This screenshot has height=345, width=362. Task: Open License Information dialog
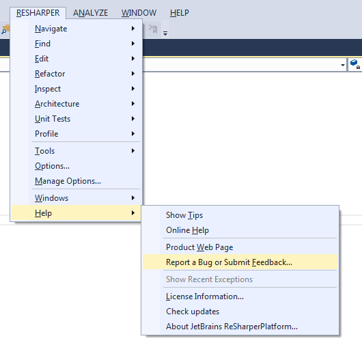pyautogui.click(x=240, y=296)
